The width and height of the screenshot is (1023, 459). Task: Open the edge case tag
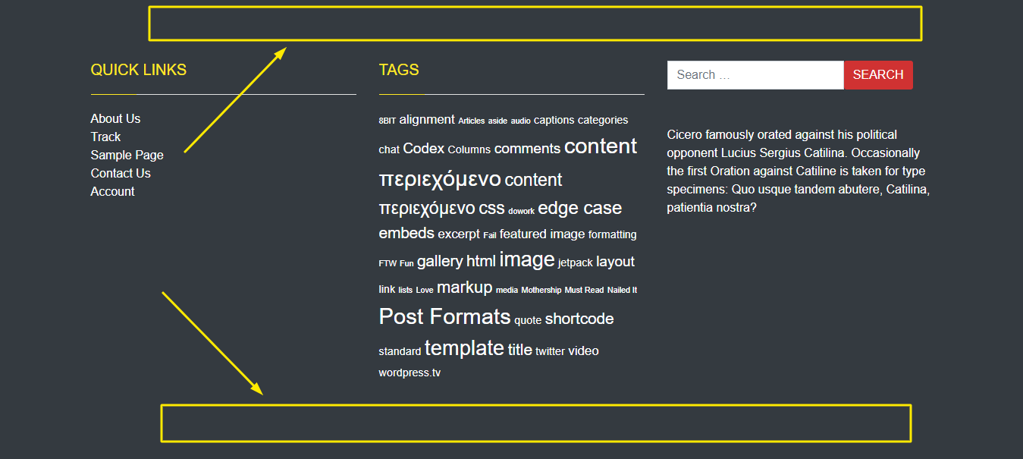pos(579,208)
